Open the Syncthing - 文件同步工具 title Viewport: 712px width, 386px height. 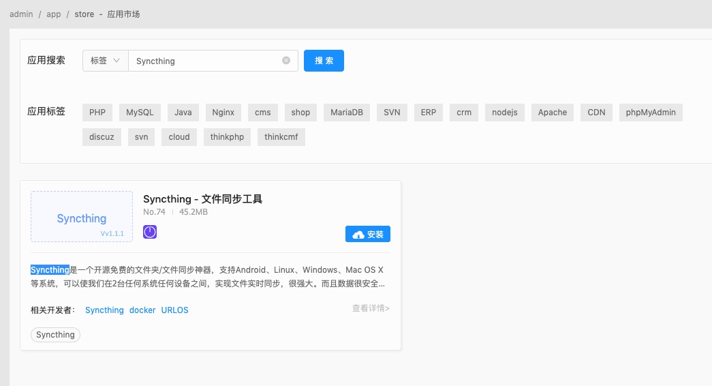[202, 199]
